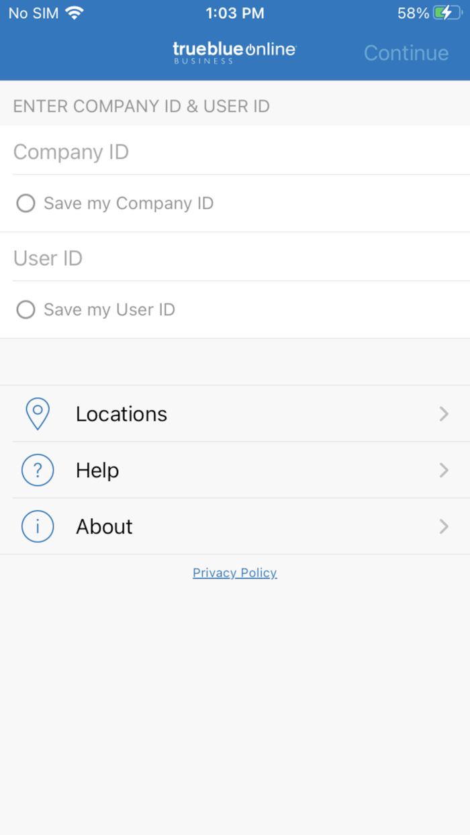The width and height of the screenshot is (470, 835).
Task: Tap the trueblue online business logo
Action: point(234,51)
